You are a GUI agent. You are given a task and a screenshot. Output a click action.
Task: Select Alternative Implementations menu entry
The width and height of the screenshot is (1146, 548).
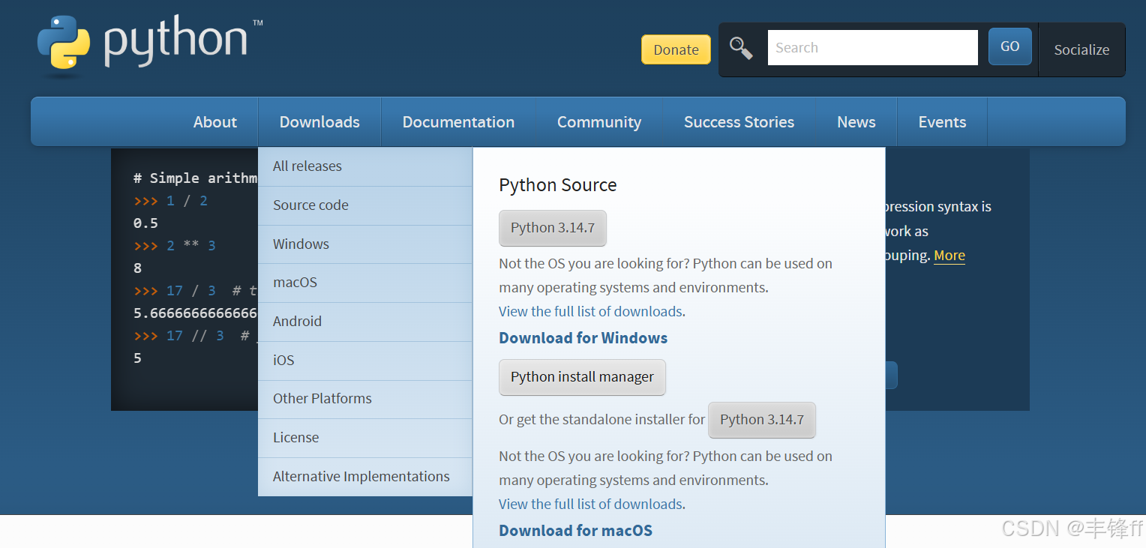(x=365, y=477)
